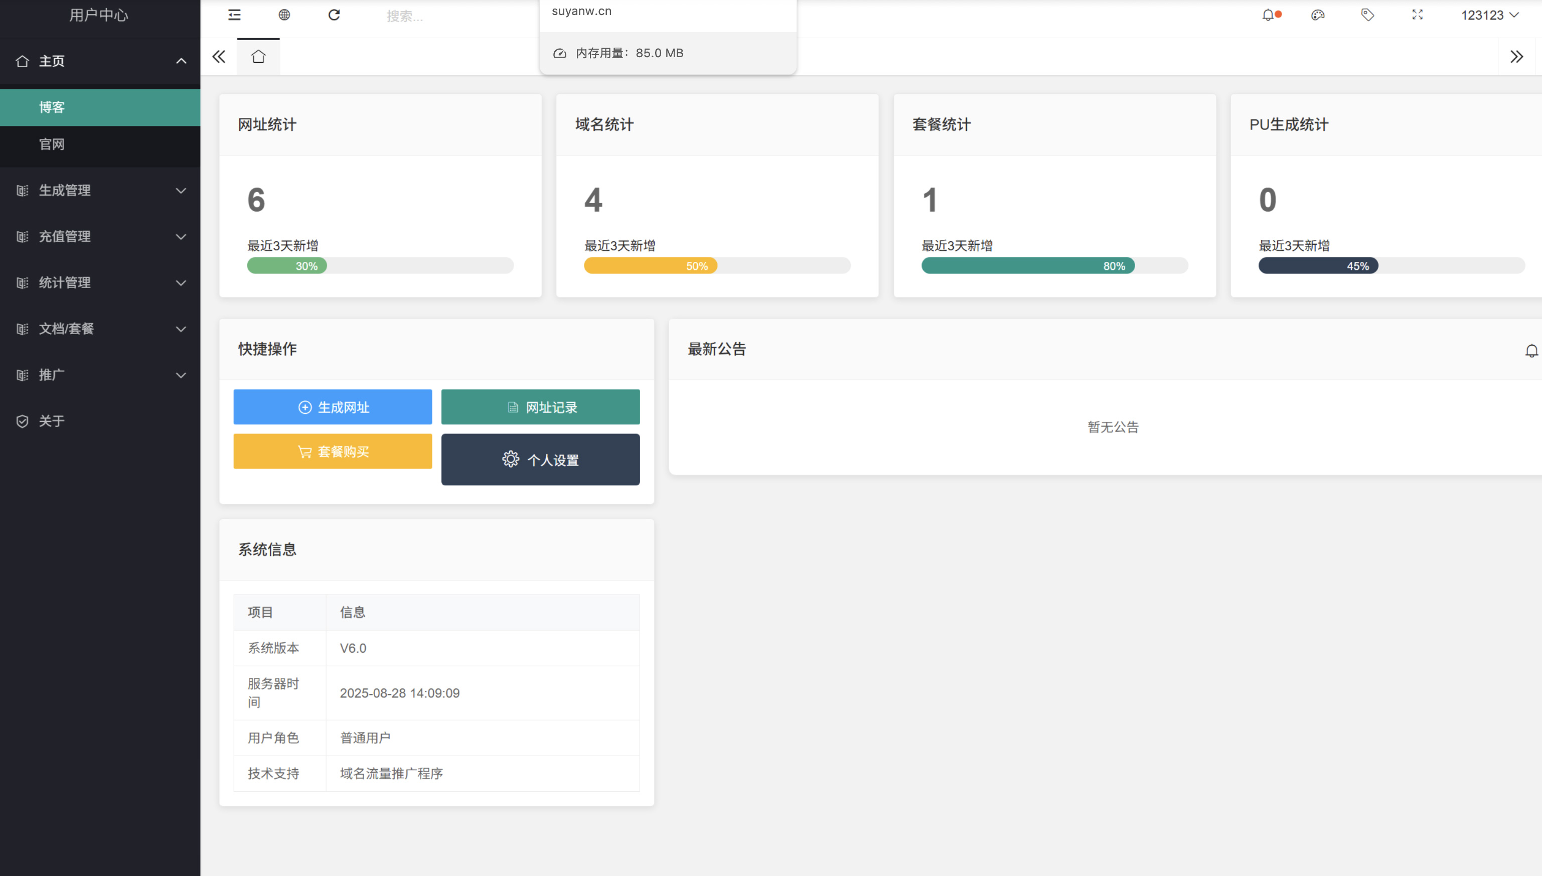Select 官网 submenu item
This screenshot has width=1542, height=876.
click(x=52, y=144)
